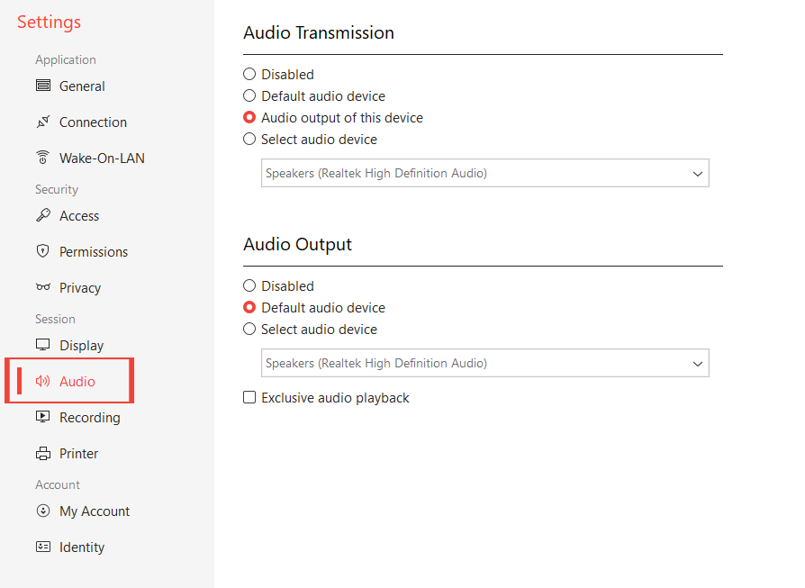Click the Permissions shield icon
This screenshot has height=588, width=805.
point(42,252)
